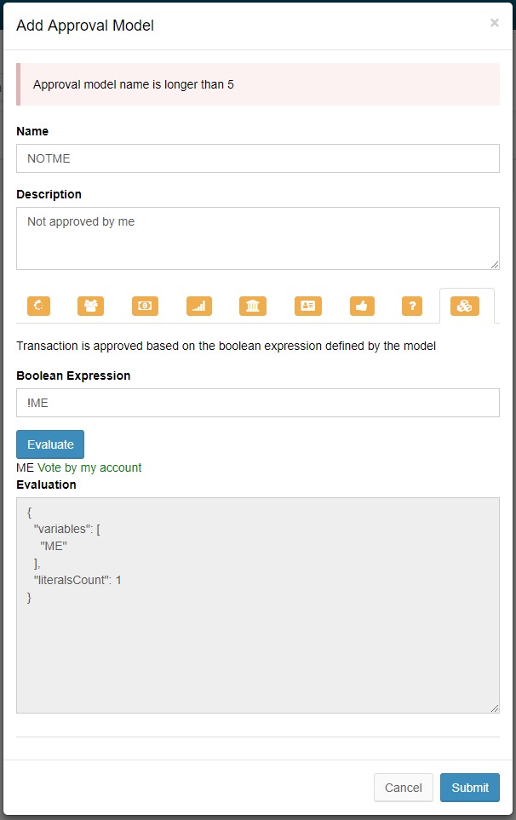516x820 pixels.
Task: Focus the Name input field
Action: pyautogui.click(x=258, y=158)
